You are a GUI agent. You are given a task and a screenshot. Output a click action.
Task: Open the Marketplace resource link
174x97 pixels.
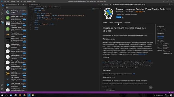click(x=161, y=36)
